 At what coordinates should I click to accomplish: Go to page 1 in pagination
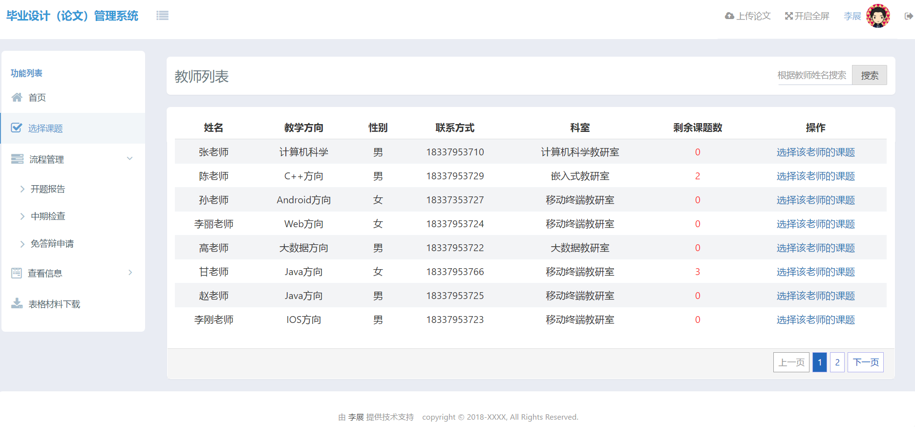tap(820, 362)
